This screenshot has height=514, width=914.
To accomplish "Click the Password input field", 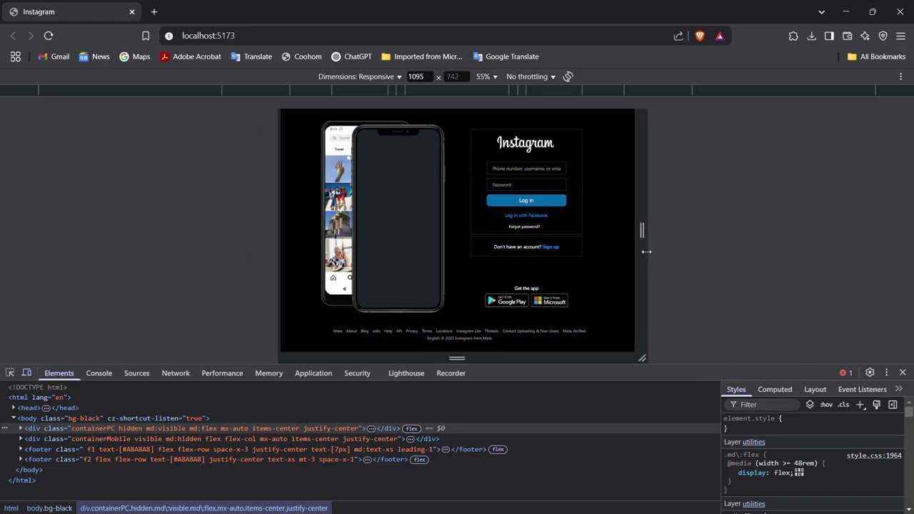I will pos(526,185).
